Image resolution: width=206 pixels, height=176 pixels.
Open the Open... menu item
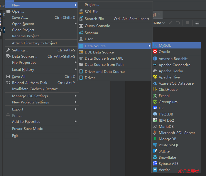[41, 11]
